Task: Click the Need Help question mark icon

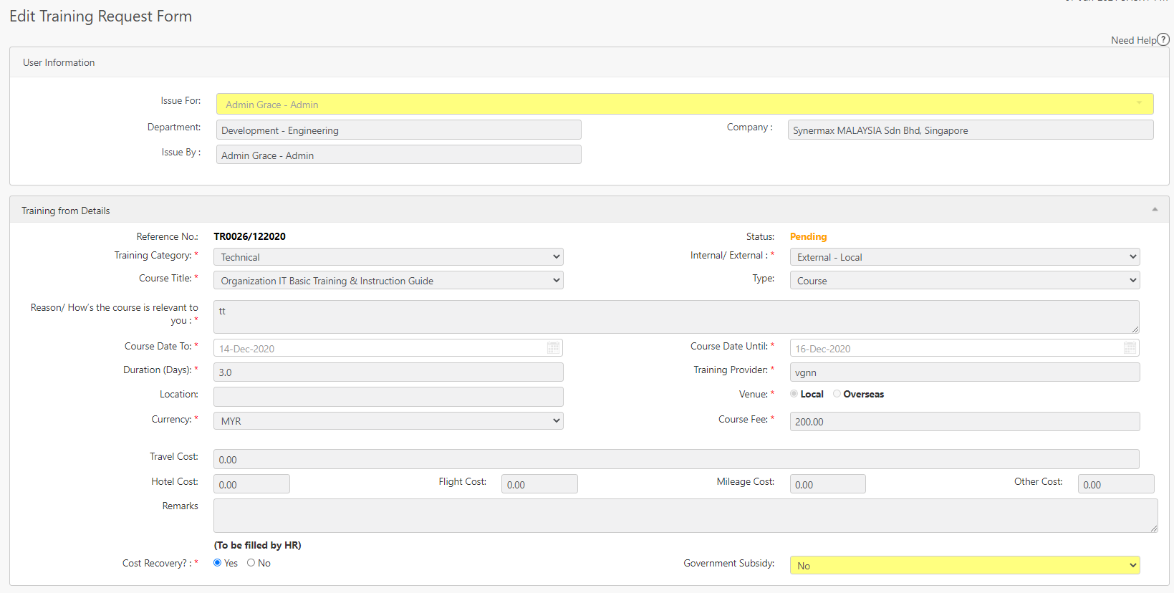Action: click(1163, 39)
